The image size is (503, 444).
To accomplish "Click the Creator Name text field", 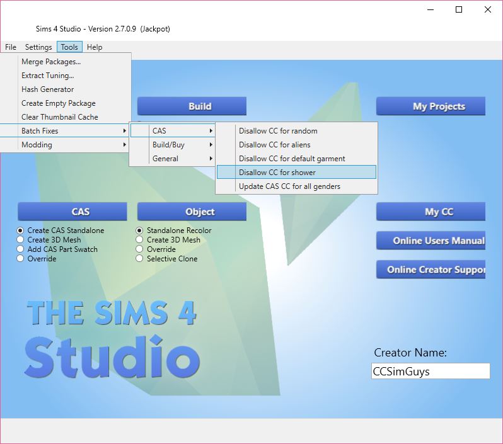I will pos(431,371).
